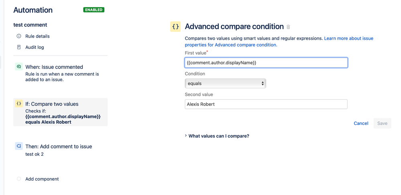Click the Save button
Image resolution: width=401 pixels, height=195 pixels.
tap(382, 123)
